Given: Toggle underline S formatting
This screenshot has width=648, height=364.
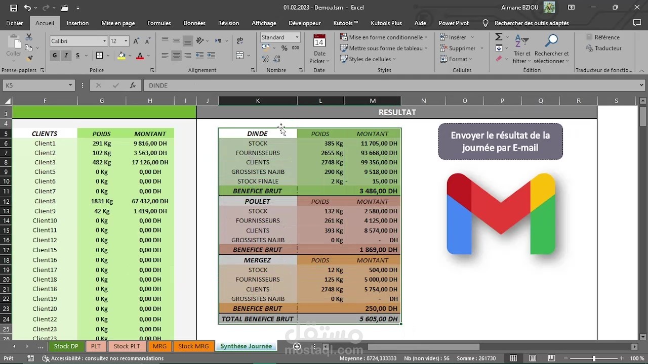Looking at the screenshot, I should pos(77,56).
